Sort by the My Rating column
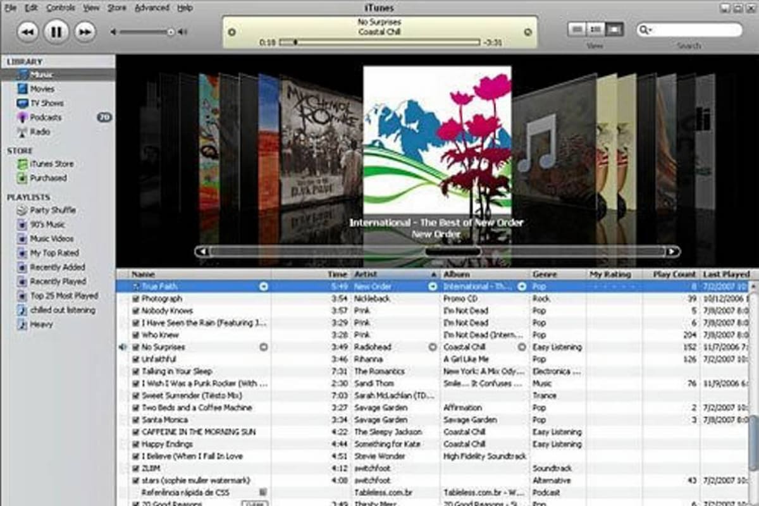This screenshot has width=759, height=506. pos(614,275)
